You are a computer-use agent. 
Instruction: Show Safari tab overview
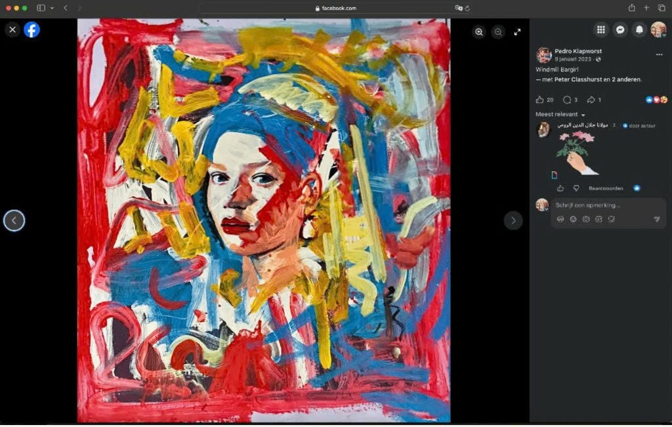point(661,8)
